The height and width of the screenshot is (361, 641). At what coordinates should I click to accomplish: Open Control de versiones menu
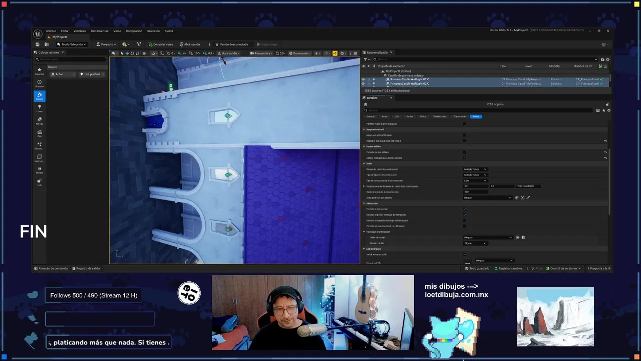pyautogui.click(x=563, y=268)
